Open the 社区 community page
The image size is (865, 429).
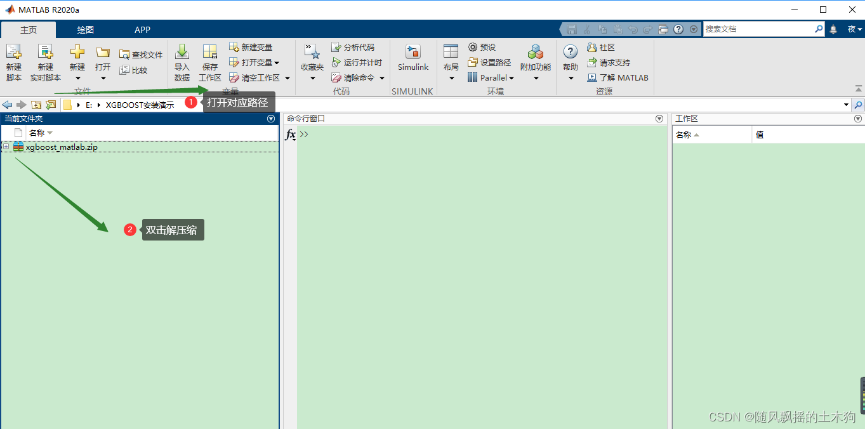601,47
